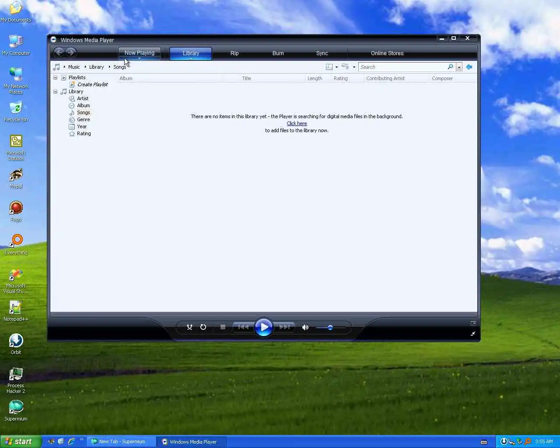Screen dimensions: 560x448
Task: Click the Rating column header
Action: pos(347,78)
